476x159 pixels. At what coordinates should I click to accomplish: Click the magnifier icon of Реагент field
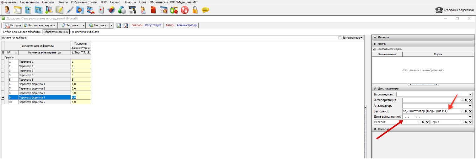click(424, 122)
